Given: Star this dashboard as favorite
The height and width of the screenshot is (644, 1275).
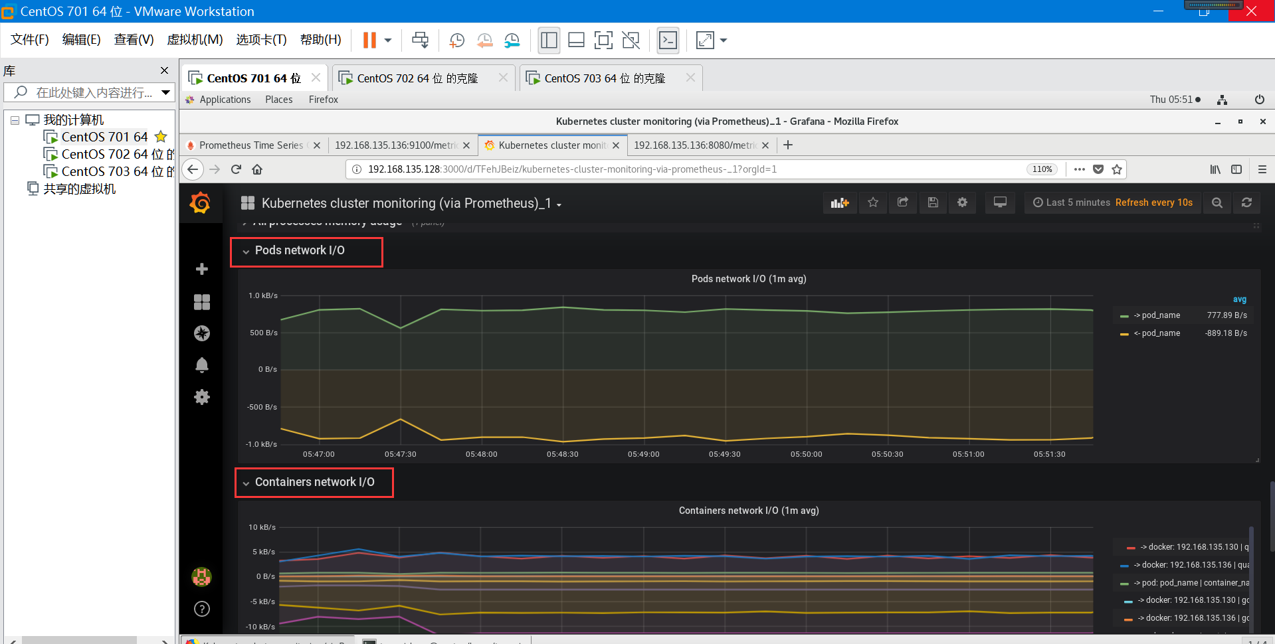Looking at the screenshot, I should click(873, 202).
